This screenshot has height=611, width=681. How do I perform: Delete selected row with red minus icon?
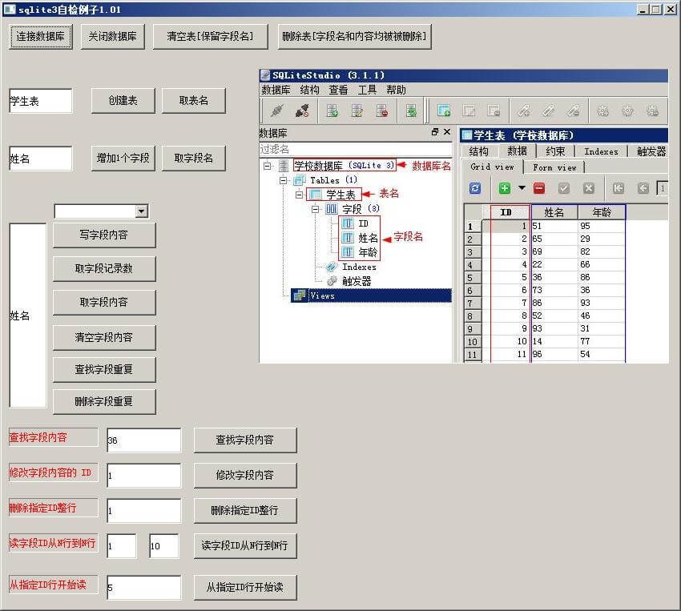tap(538, 190)
